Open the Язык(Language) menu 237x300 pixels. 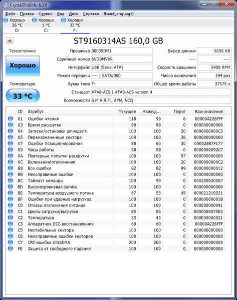click(118, 14)
